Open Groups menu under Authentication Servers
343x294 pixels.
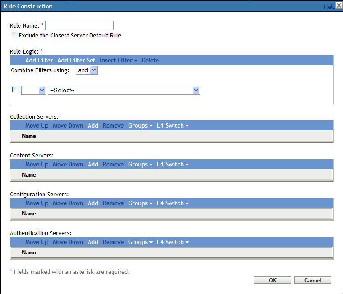(140, 242)
